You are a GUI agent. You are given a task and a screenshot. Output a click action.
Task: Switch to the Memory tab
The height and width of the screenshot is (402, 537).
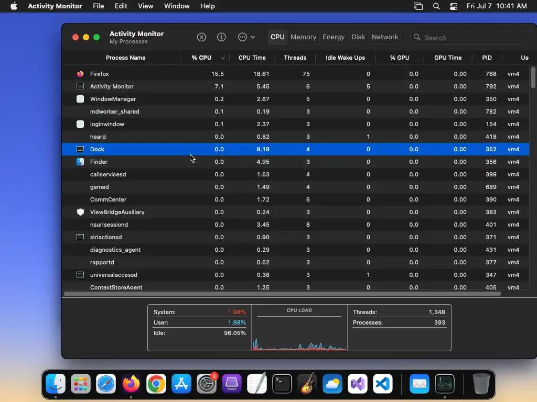(x=304, y=37)
